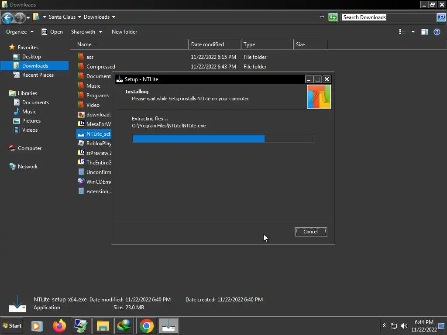Image resolution: width=447 pixels, height=335 pixels.
Task: Expand the dropdown arrow after Santa Claus
Action: pos(79,17)
